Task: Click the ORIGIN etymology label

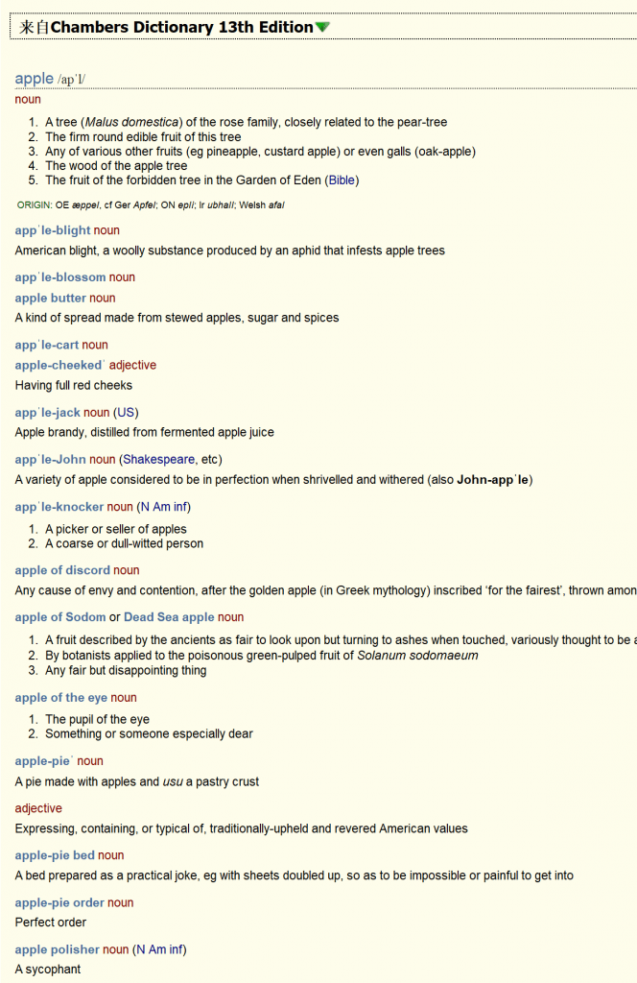Action: click(x=35, y=204)
